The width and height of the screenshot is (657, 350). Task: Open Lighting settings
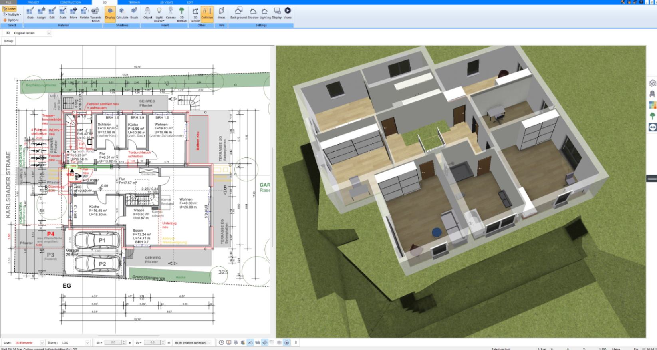coord(265,13)
